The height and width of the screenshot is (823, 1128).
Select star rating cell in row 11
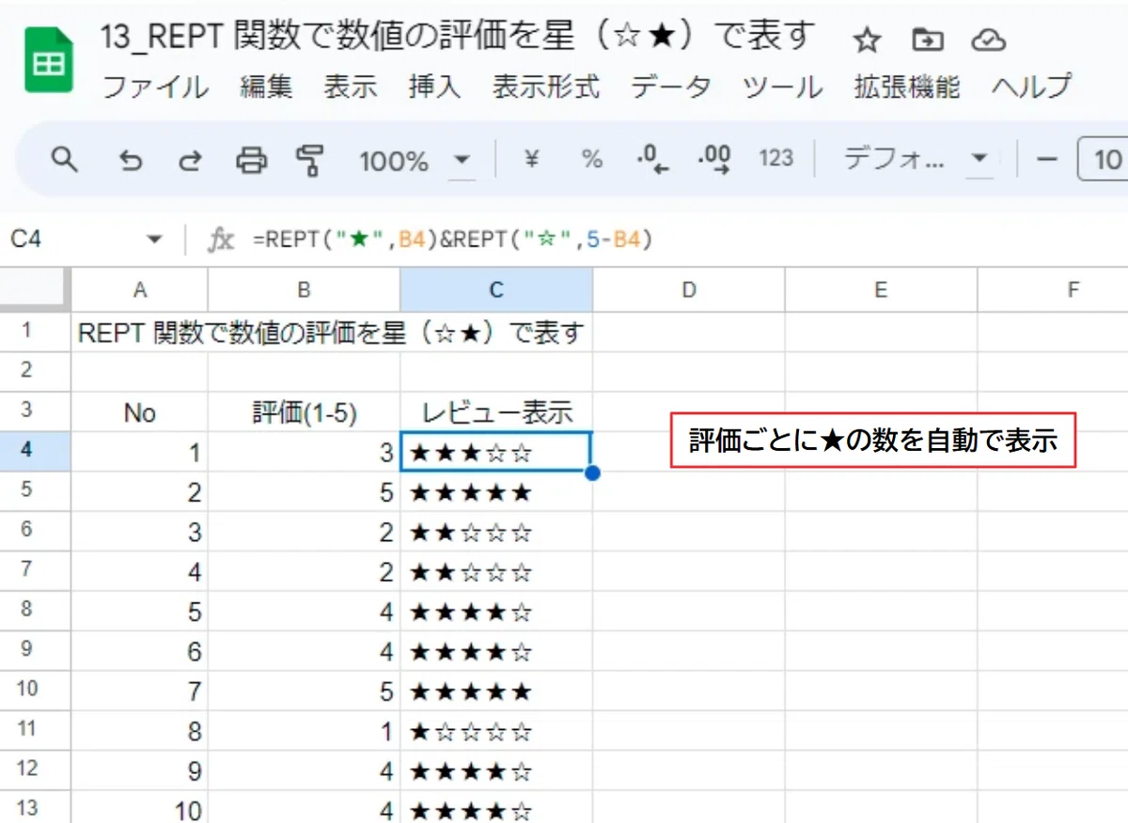pyautogui.click(x=496, y=730)
